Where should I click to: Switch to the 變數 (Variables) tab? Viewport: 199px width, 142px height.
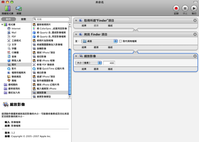pos(24,19)
